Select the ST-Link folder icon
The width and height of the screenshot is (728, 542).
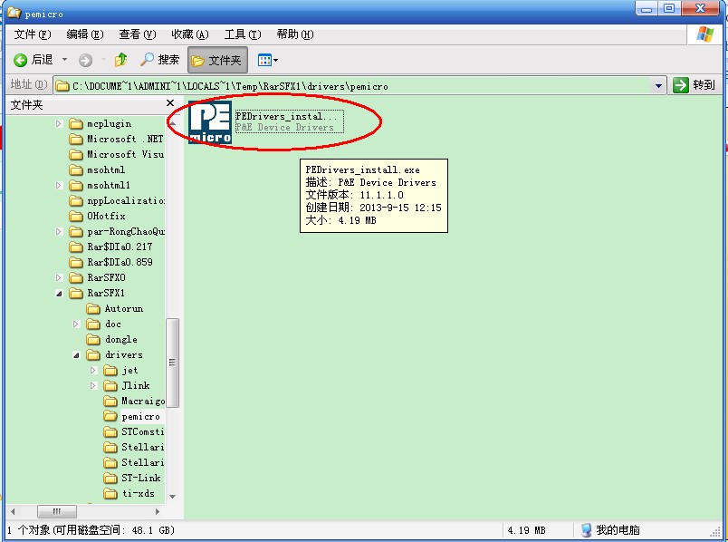coord(110,478)
